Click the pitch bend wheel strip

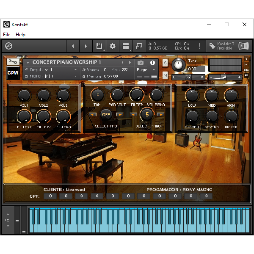17,220
